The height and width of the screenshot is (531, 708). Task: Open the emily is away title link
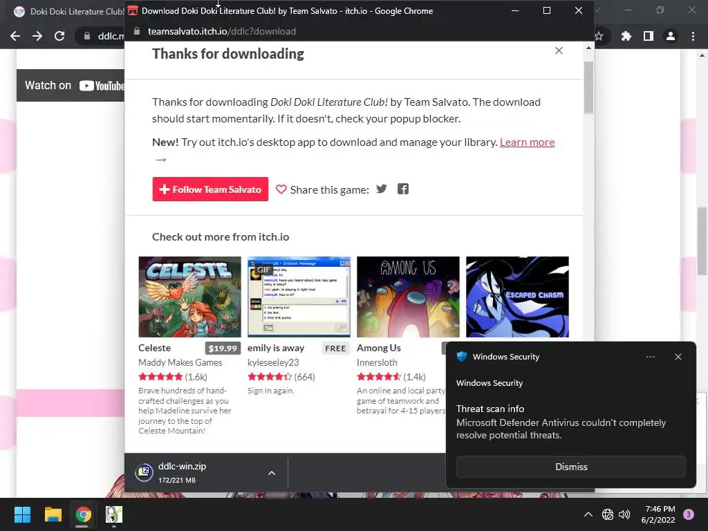275,348
